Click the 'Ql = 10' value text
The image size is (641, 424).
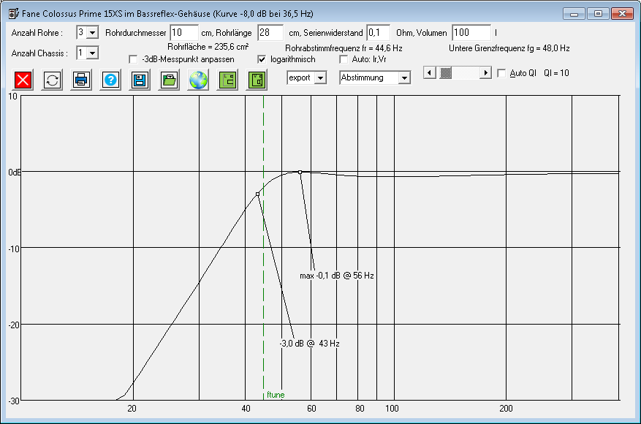(556, 73)
